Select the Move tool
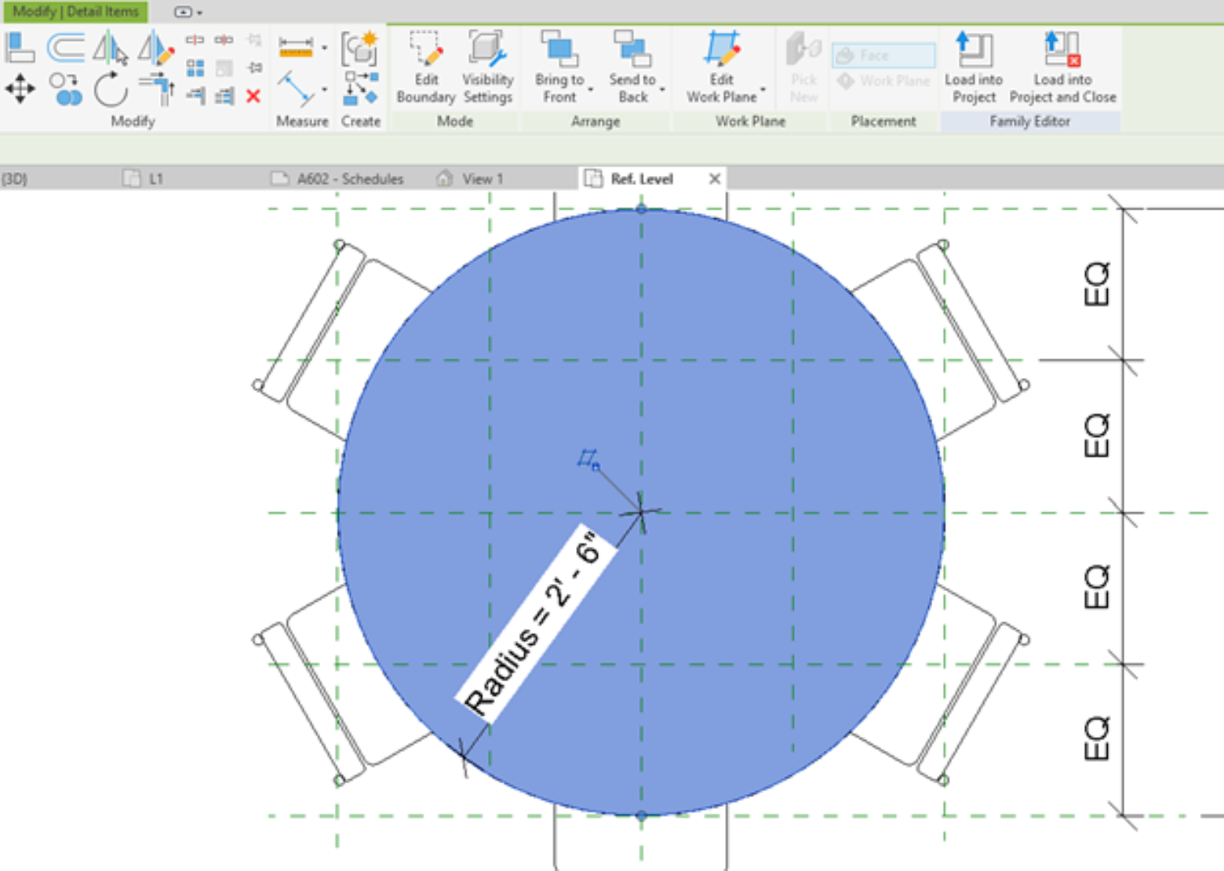1224x871 pixels. 22,89
